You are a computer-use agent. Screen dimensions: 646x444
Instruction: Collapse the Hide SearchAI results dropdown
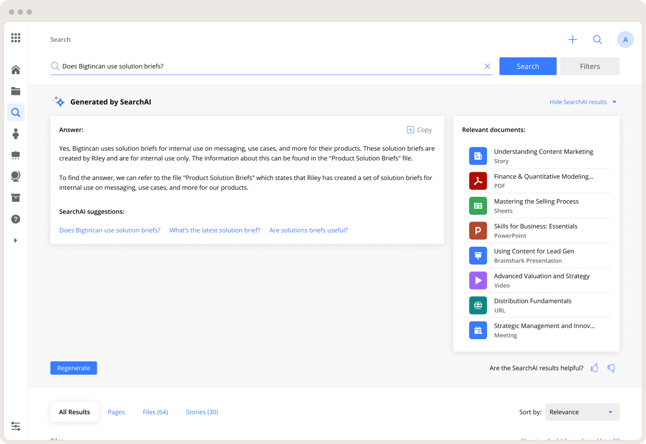583,102
